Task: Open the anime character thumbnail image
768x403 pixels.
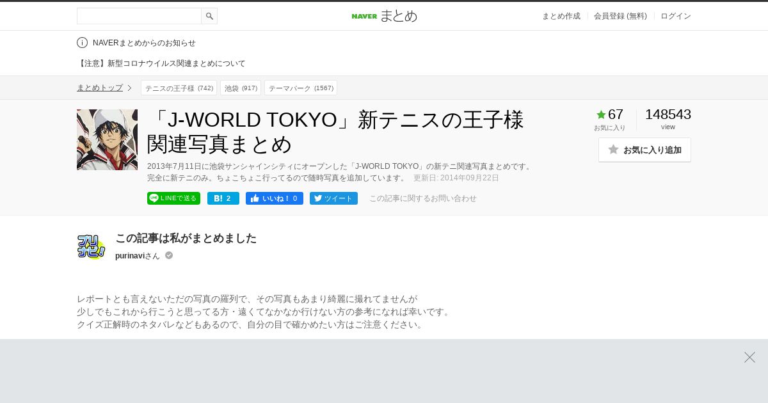Action: pos(107,139)
